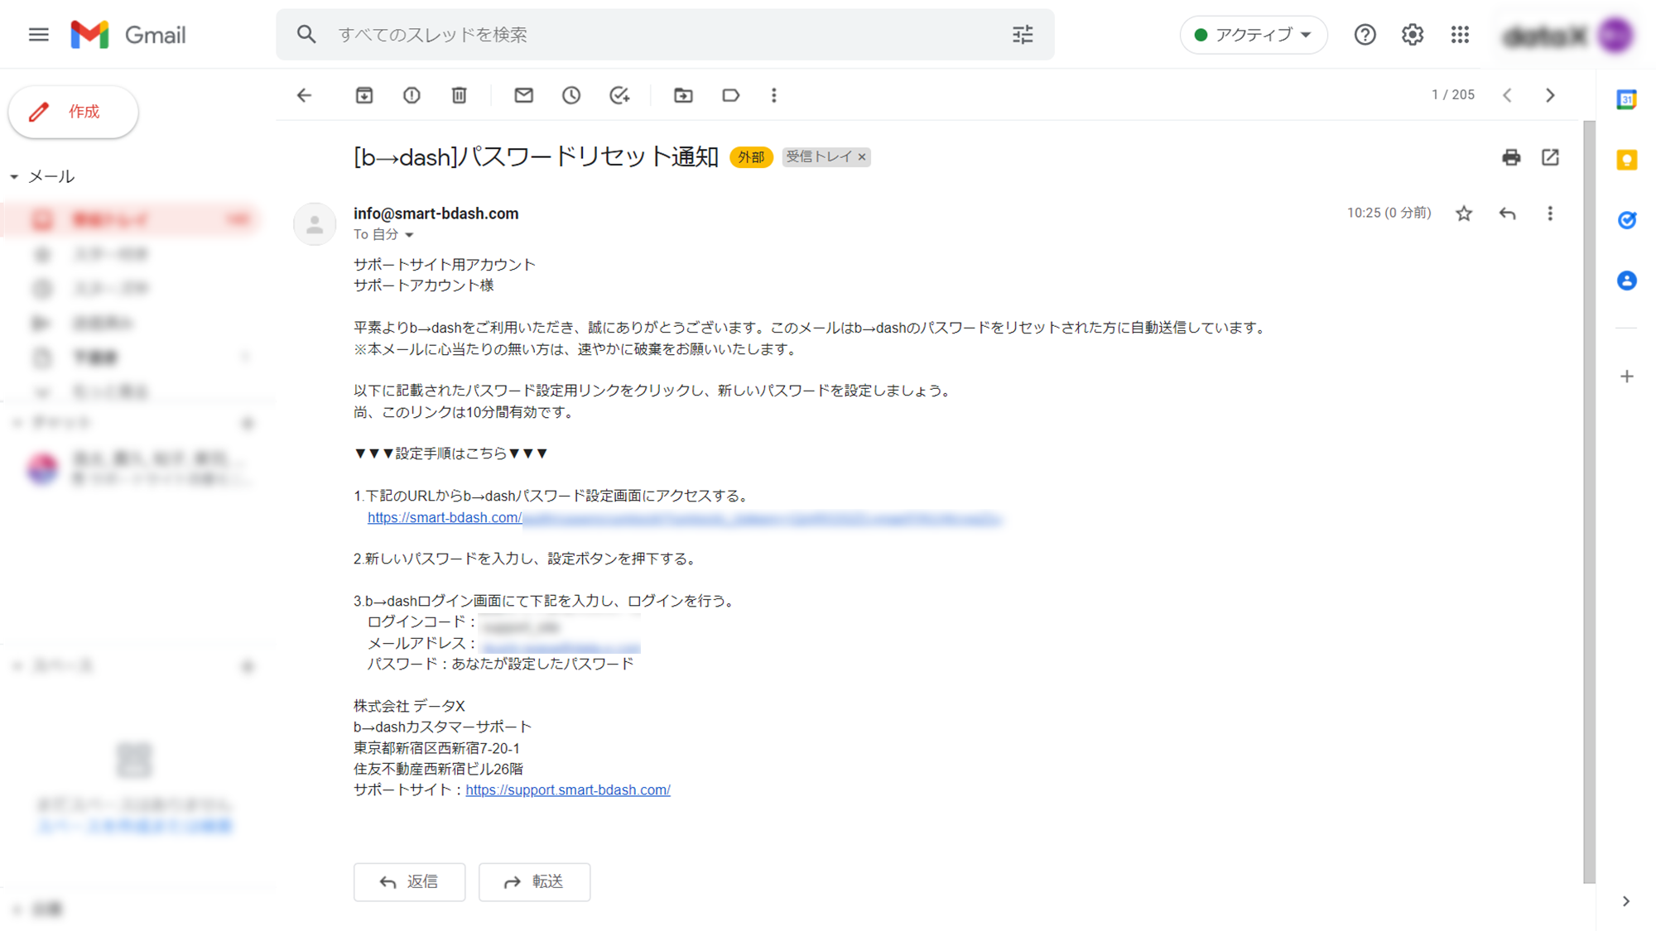Open Google Keep side panel
This screenshot has width=1656, height=931.
coord(1627,160)
